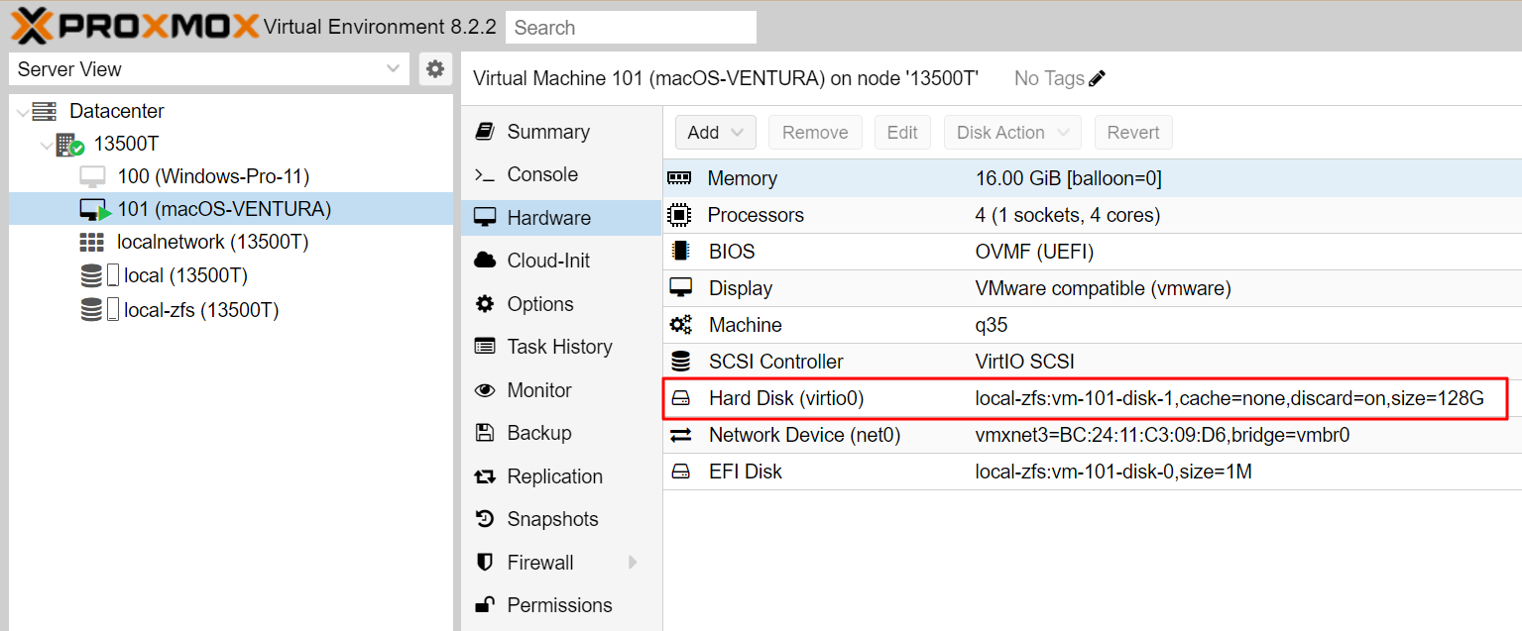Select VM 100 (Windows-Pro-11)

[213, 176]
